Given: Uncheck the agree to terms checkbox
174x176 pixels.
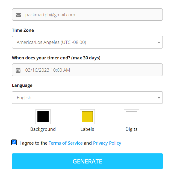Looking at the screenshot, I should coord(14,142).
